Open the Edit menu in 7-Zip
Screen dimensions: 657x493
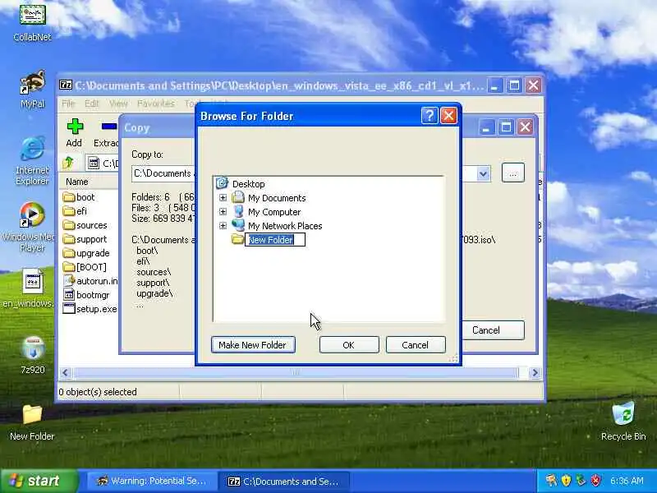[x=92, y=104]
